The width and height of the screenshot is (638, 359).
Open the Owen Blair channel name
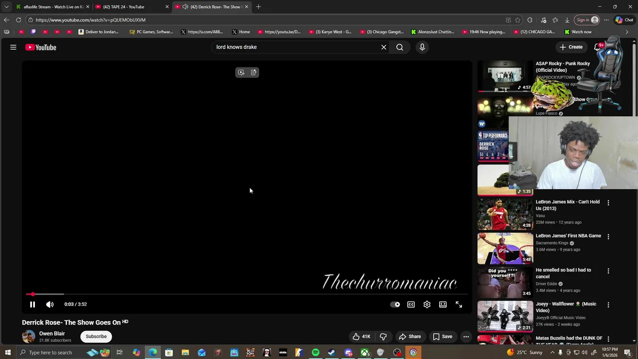52,334
